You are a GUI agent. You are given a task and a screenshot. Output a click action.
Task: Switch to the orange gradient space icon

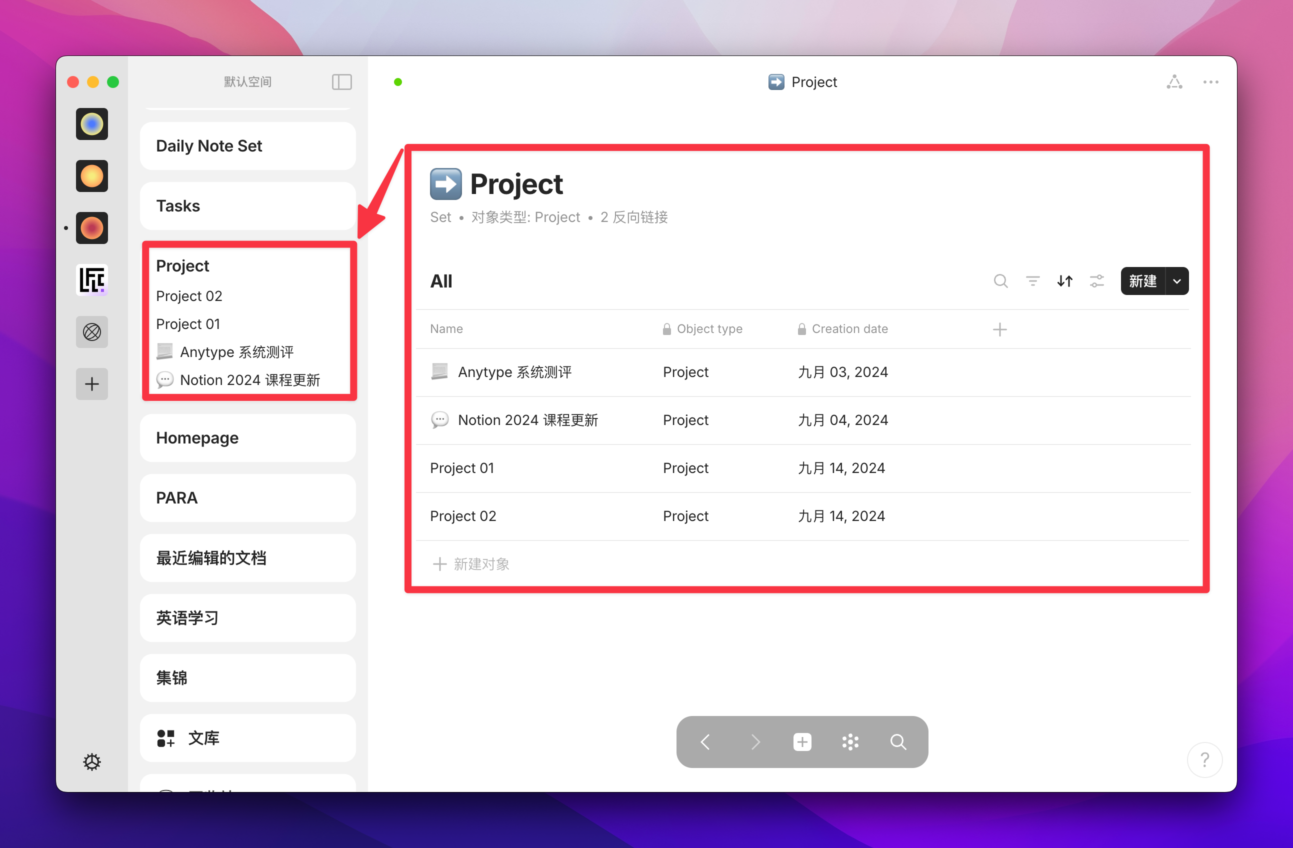tap(92, 176)
